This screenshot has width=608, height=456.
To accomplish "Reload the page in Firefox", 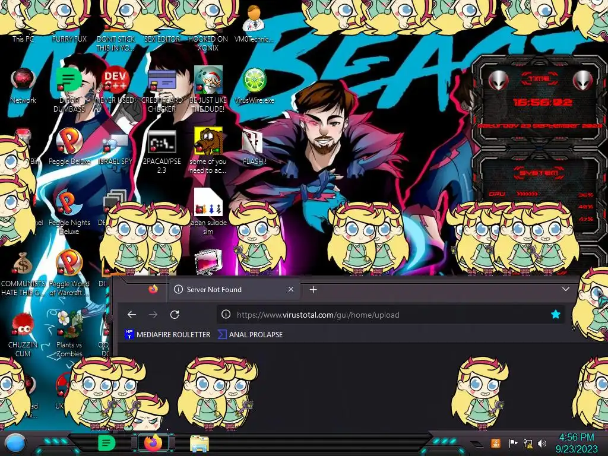I will [x=175, y=315].
